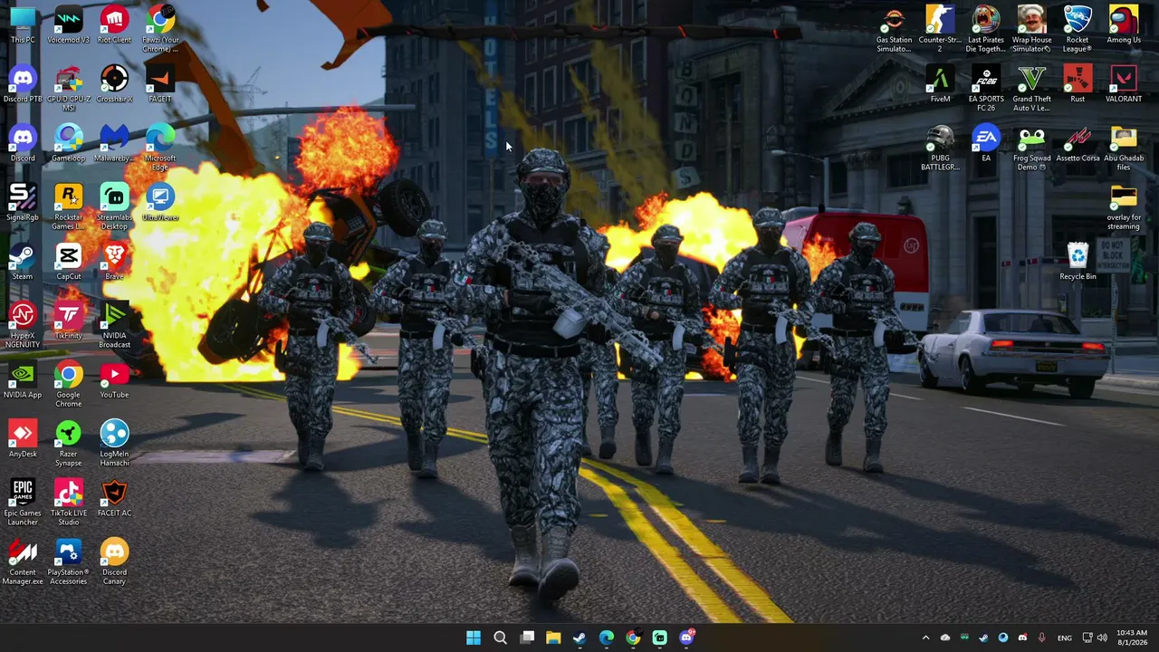The image size is (1159, 652).
Task: Select the CapCut shortcut
Action: pos(68,261)
